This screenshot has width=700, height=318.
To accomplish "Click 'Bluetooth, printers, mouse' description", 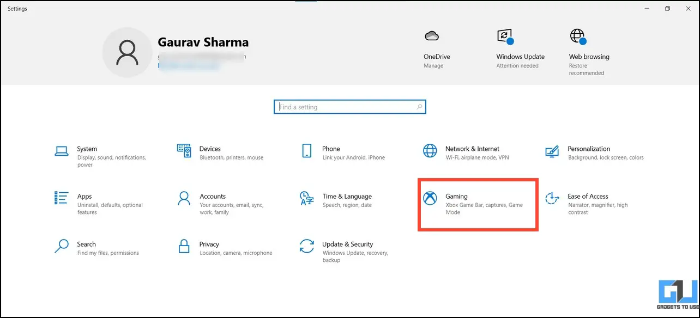I will [x=231, y=158].
